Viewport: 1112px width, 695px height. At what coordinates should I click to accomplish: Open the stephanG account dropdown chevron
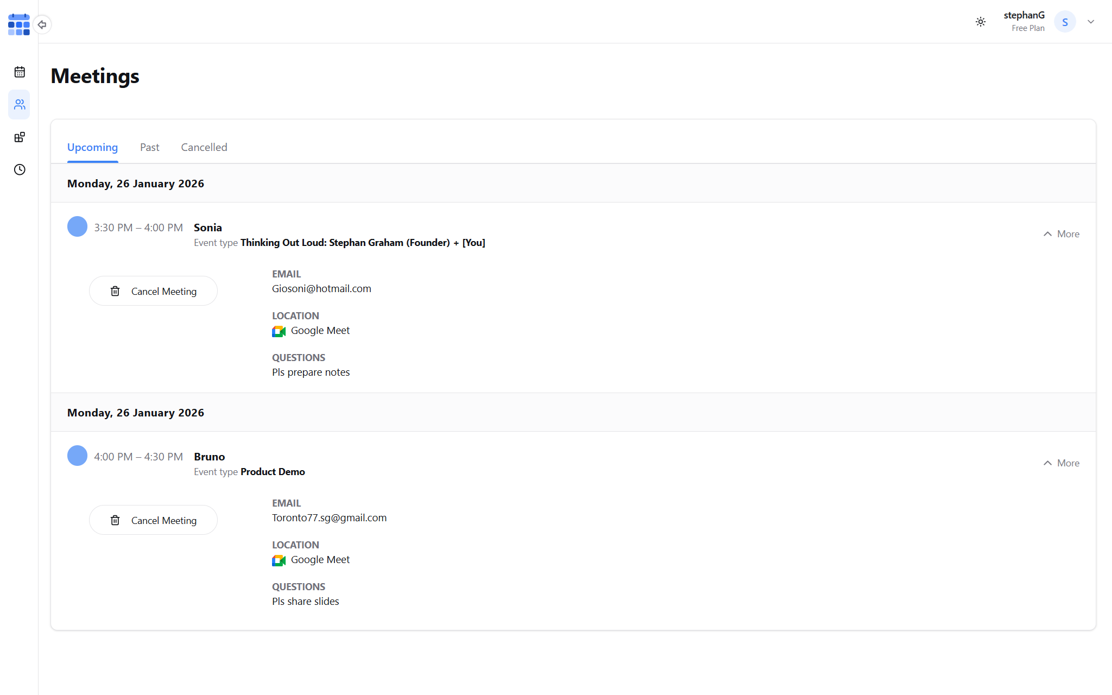[x=1090, y=22]
